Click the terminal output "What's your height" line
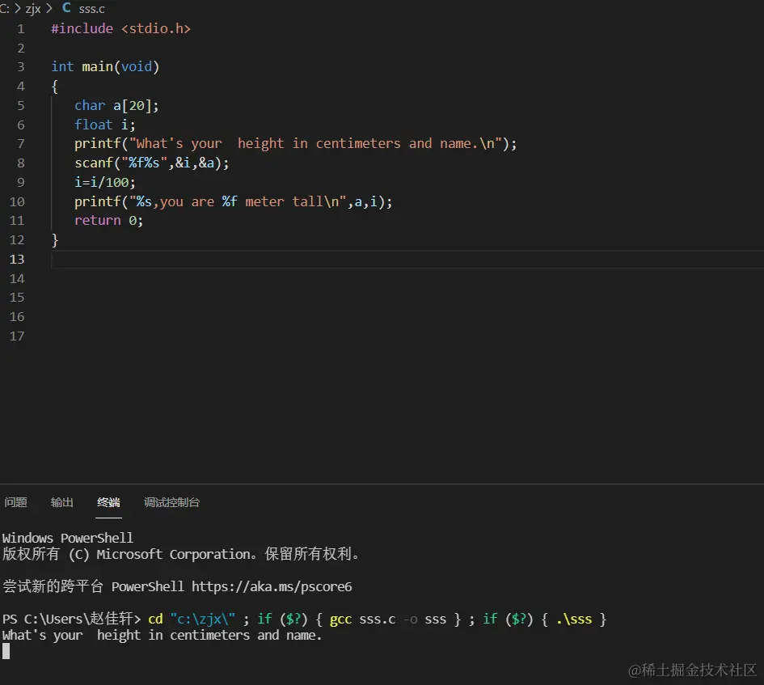Image resolution: width=764 pixels, height=685 pixels. point(162,636)
